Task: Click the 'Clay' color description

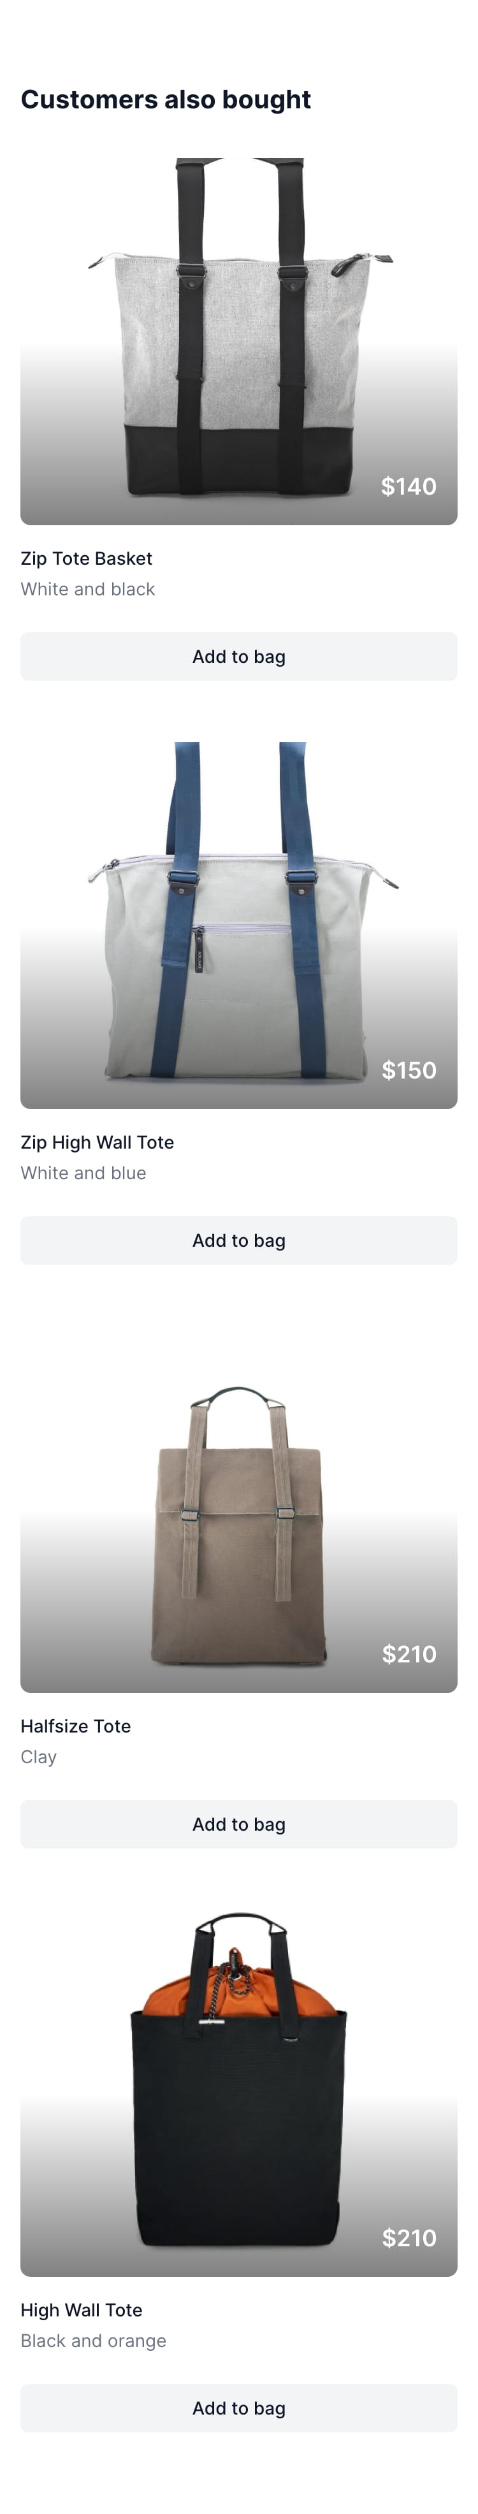Action: pyautogui.click(x=39, y=1755)
